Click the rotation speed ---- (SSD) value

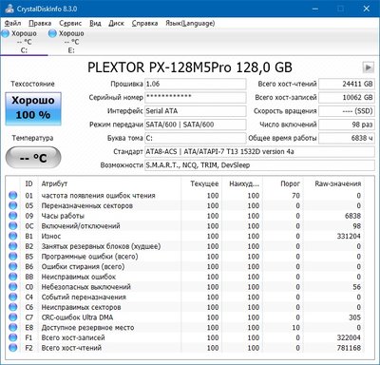347,111
